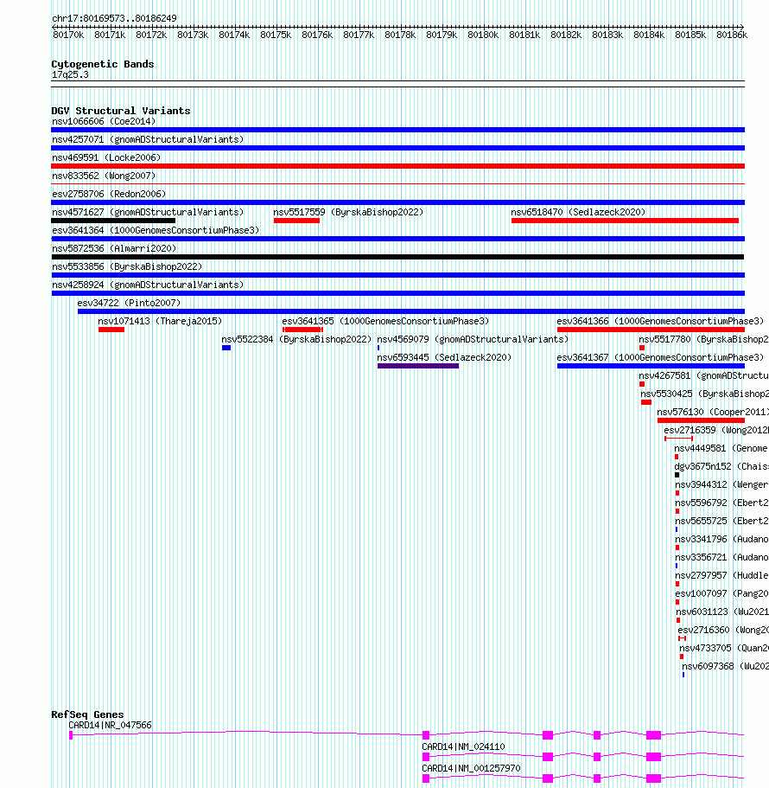
Task: Select the nsv3944312 Wenger variant label
Action: coord(721,484)
